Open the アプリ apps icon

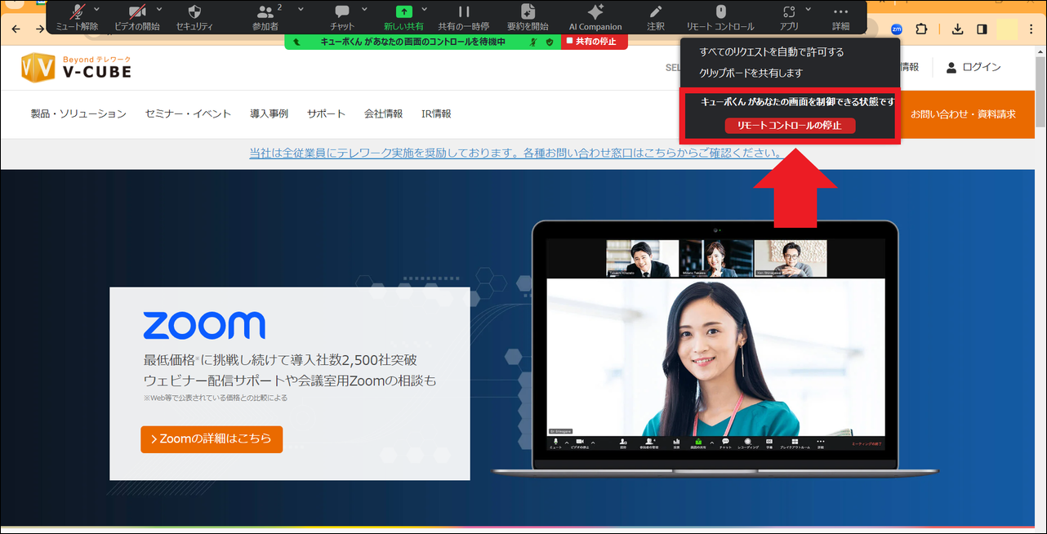tap(789, 11)
